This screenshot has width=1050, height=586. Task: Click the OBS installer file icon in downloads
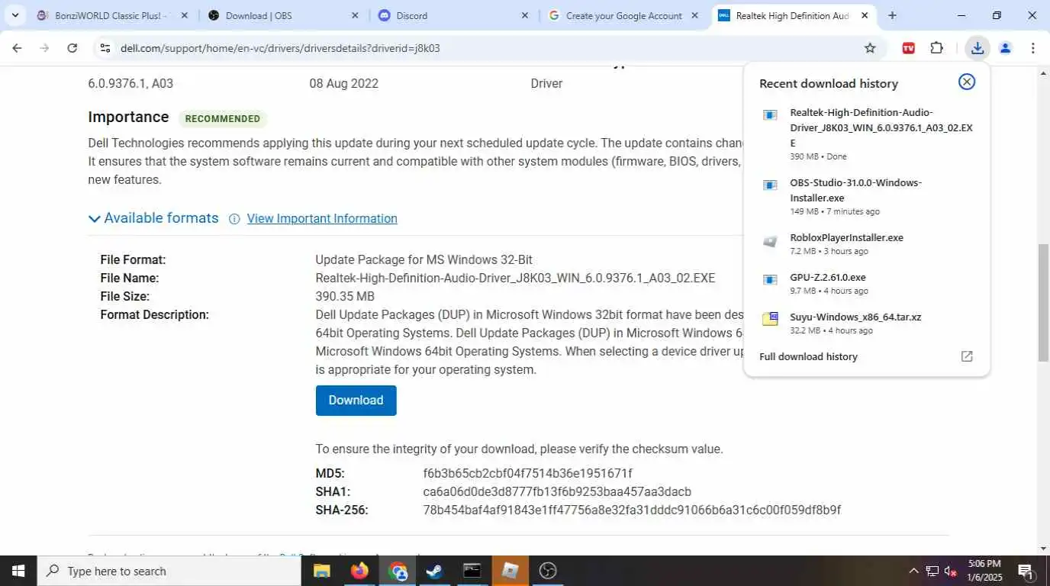770,185
